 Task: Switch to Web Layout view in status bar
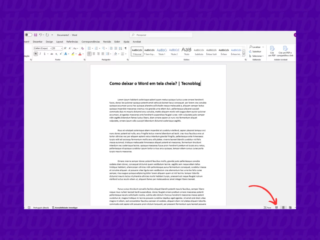[x=290, y=208]
